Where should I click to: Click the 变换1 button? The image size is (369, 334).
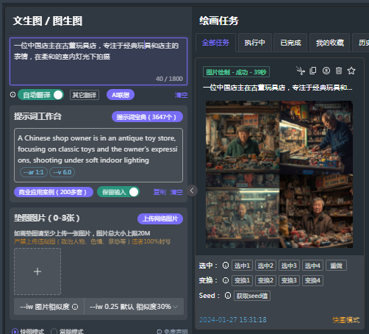point(242,280)
